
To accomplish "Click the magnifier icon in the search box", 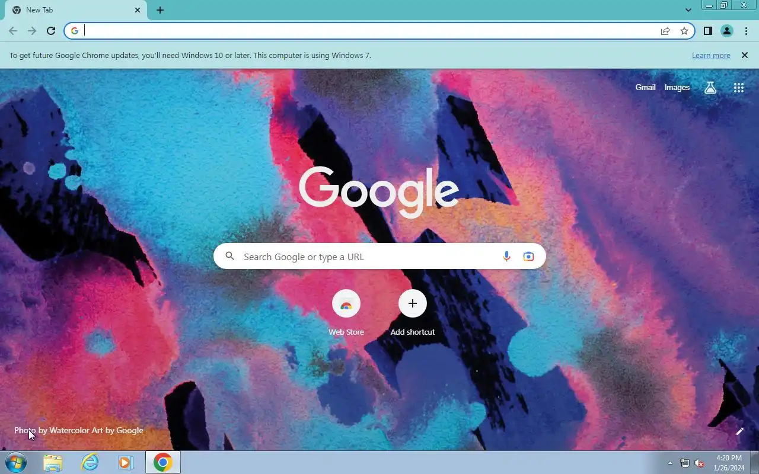I will click(230, 256).
